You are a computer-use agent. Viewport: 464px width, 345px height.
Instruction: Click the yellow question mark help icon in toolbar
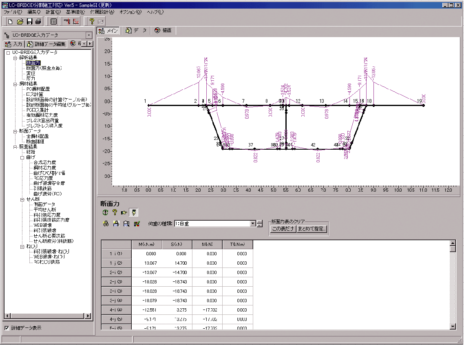click(92, 22)
